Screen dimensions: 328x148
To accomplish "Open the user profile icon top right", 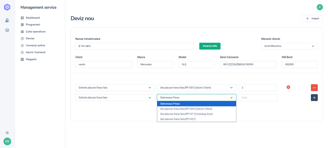I will click(x=320, y=7).
